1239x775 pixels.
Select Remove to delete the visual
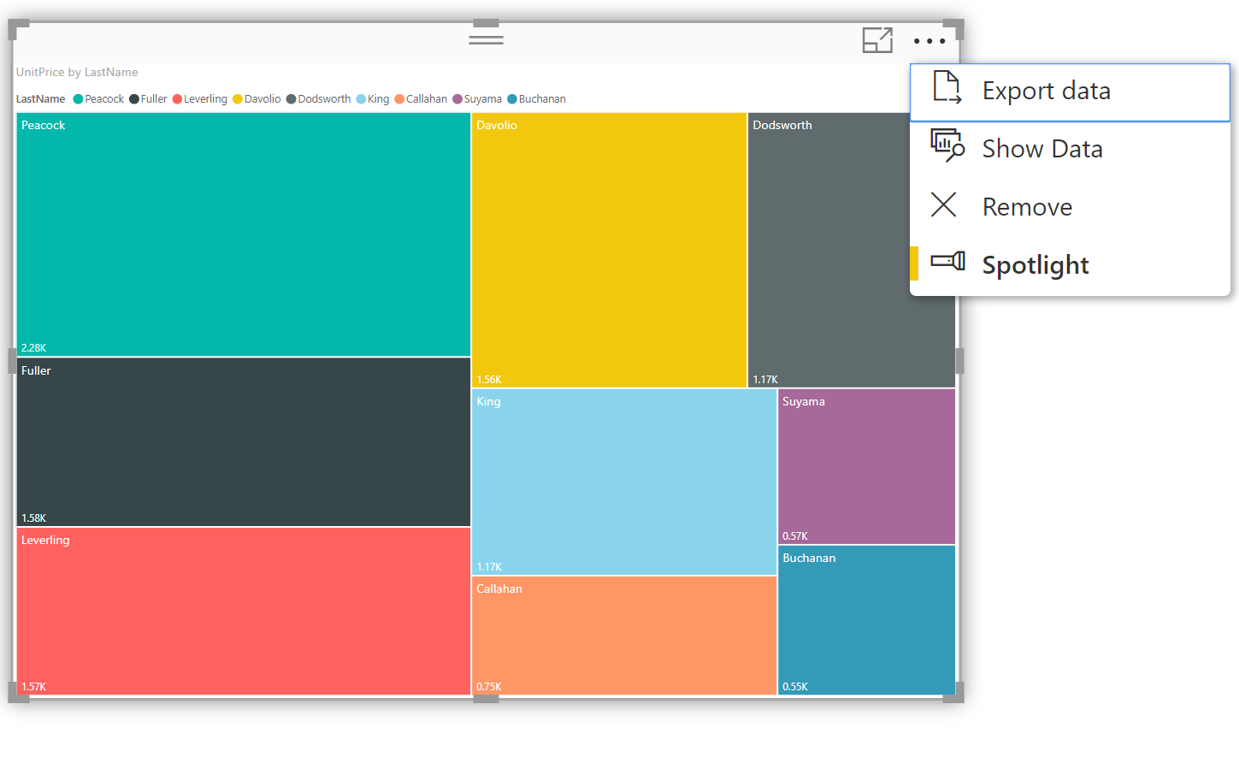coord(1027,205)
